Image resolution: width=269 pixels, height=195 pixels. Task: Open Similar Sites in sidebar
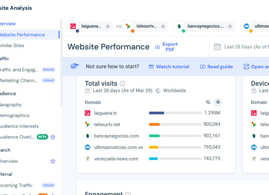coord(12,46)
